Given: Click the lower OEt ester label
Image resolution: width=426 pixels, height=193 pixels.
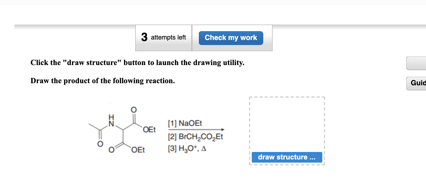Looking at the screenshot, I should coord(138,150).
